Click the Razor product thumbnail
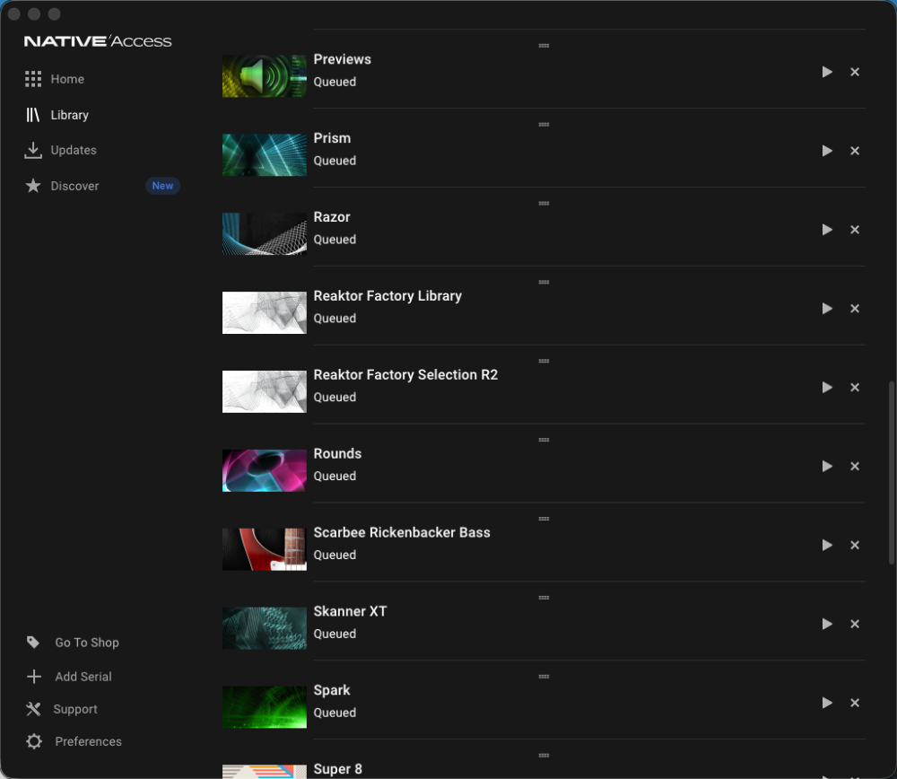The height and width of the screenshot is (779, 897). (x=265, y=234)
